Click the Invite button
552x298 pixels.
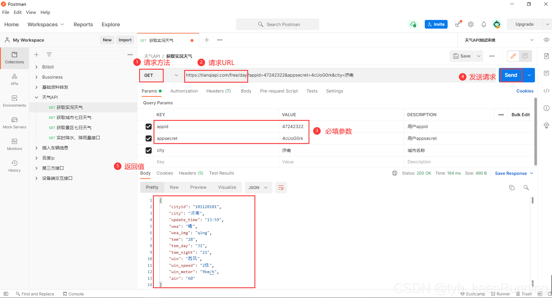(436, 24)
